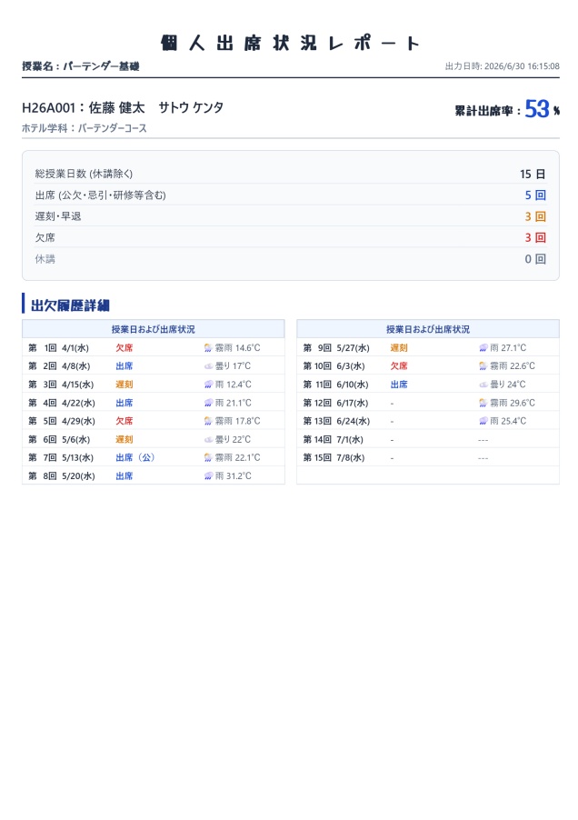Image resolution: width=578 pixels, height=820 pixels.
Task: Click the 遅刻・早退 count 3 回
Action: tap(535, 216)
